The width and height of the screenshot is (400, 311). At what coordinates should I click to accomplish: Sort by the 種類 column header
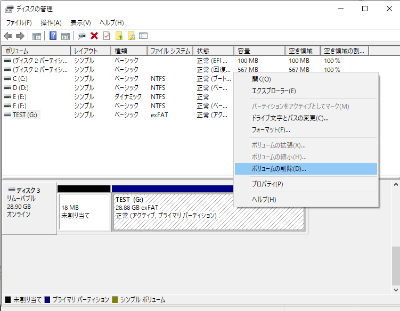[129, 51]
